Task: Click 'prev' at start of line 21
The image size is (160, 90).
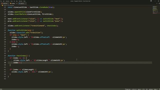Action: (10, 21)
